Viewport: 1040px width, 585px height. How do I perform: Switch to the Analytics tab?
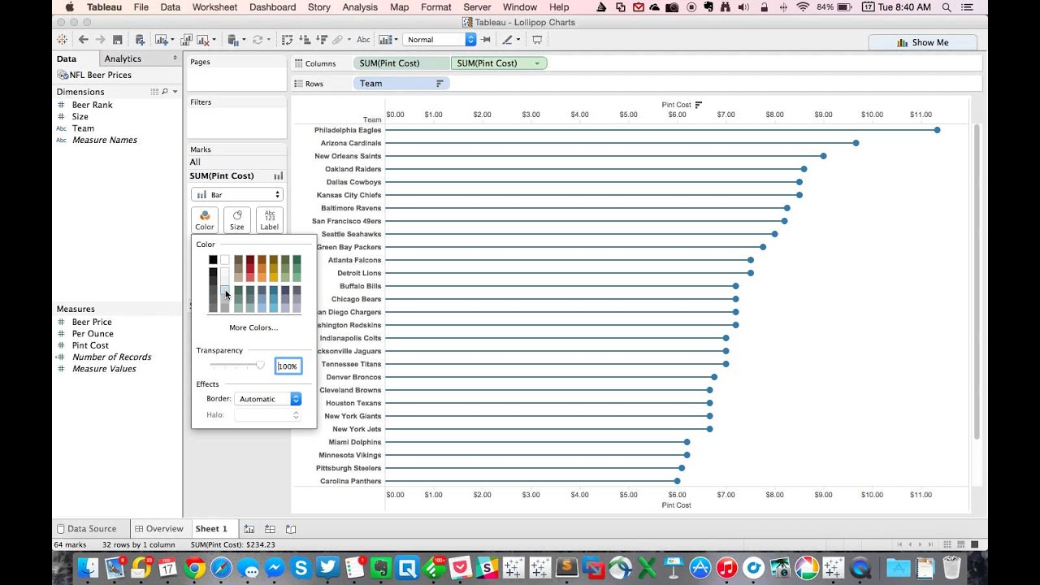(123, 58)
